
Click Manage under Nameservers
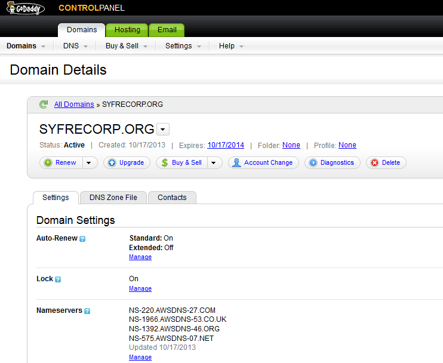click(x=140, y=358)
